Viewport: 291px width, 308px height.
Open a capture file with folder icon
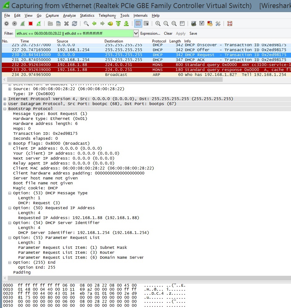coord(50,24)
